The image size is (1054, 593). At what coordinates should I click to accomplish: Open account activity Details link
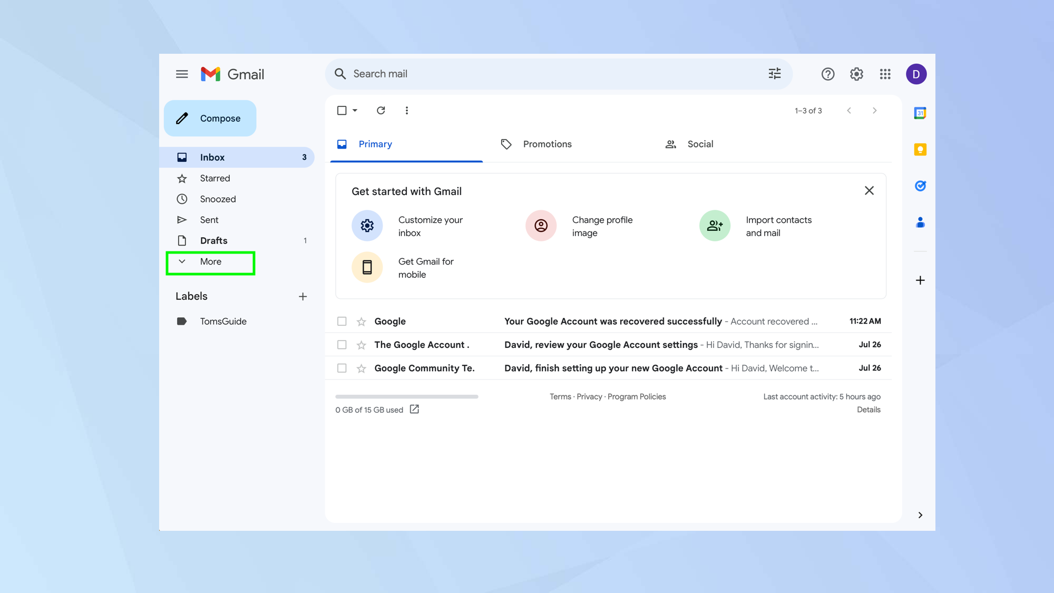tap(868, 410)
